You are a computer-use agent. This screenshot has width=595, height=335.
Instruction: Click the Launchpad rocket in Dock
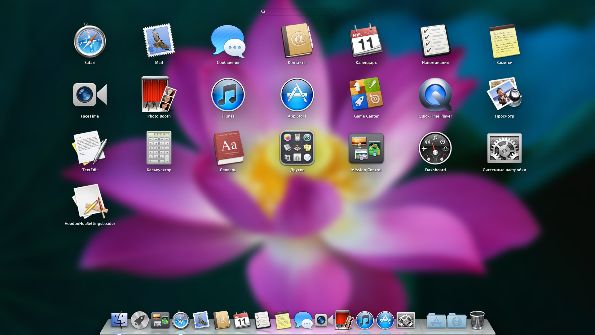coord(140,320)
